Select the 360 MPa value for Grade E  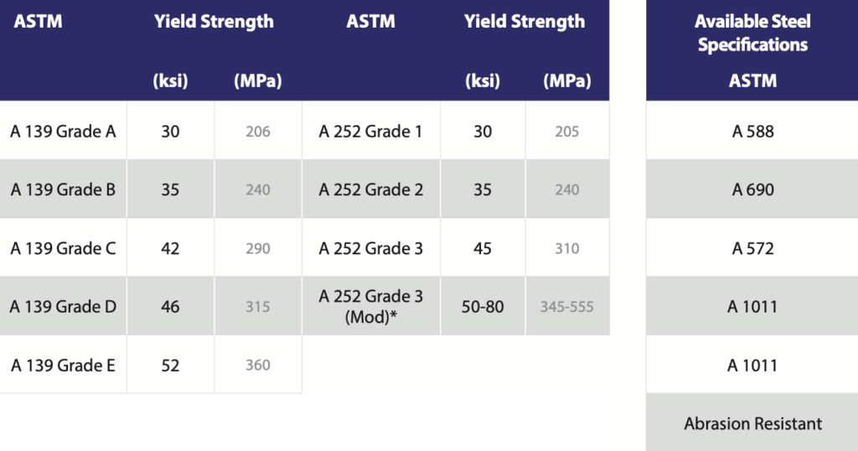[258, 365]
